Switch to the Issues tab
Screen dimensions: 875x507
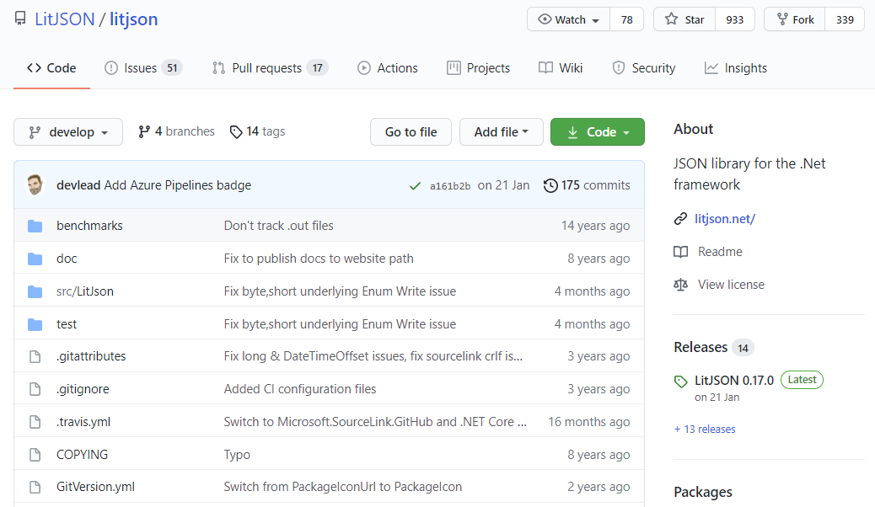[x=140, y=68]
